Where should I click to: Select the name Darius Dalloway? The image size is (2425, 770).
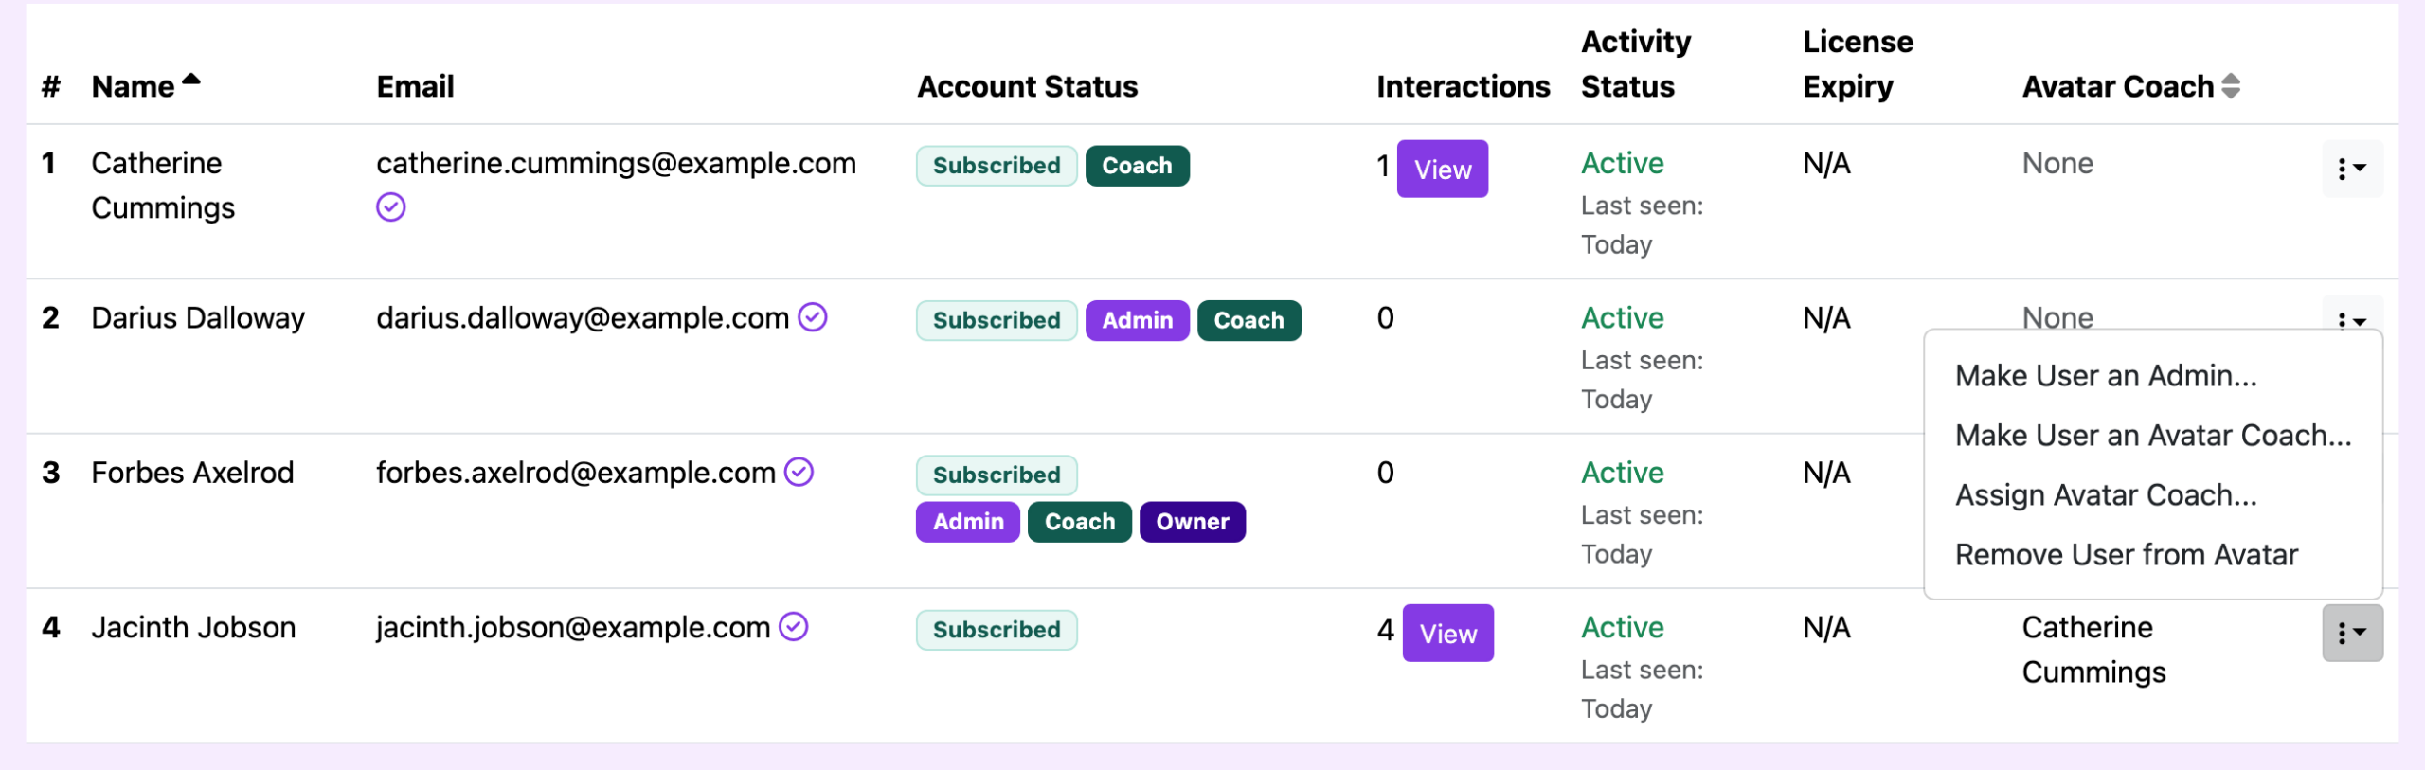click(x=198, y=317)
